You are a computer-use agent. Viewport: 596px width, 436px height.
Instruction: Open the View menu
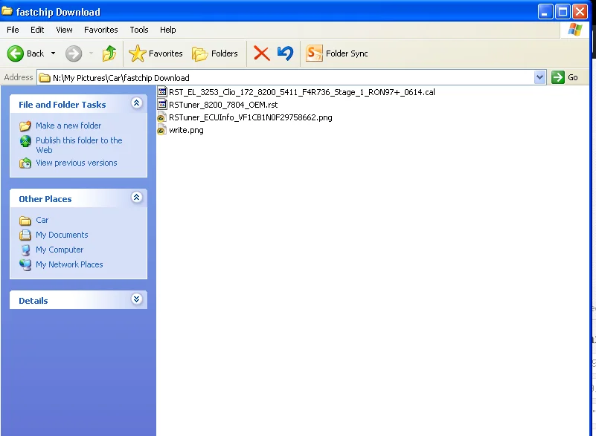(64, 30)
